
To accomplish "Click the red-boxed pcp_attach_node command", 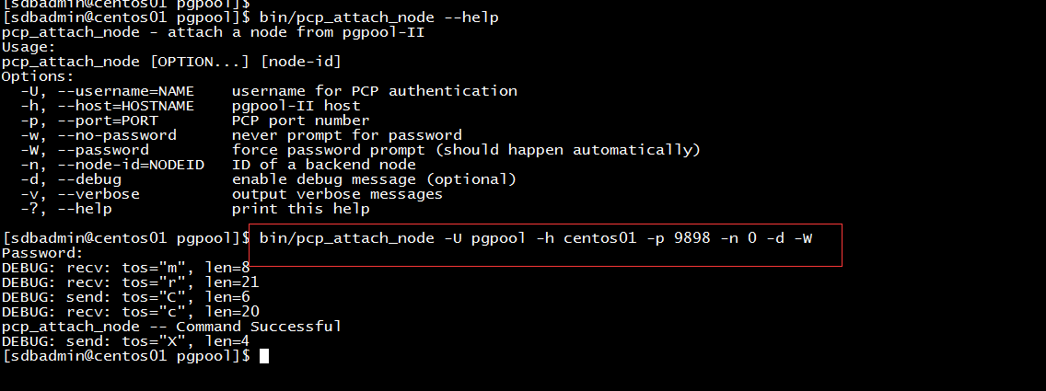I will 536,239.
